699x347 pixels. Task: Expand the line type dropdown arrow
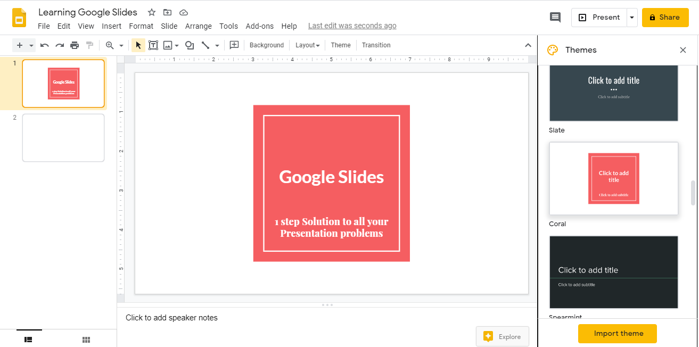[x=217, y=45]
